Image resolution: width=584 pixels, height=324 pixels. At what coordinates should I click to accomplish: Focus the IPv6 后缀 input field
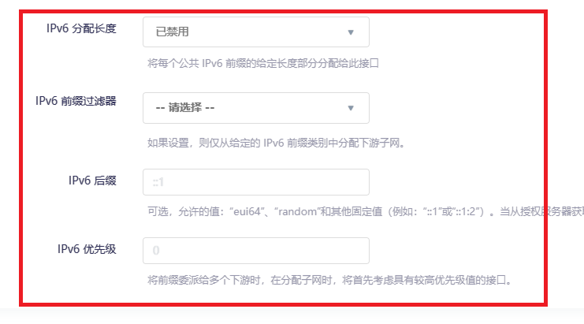coord(256,182)
